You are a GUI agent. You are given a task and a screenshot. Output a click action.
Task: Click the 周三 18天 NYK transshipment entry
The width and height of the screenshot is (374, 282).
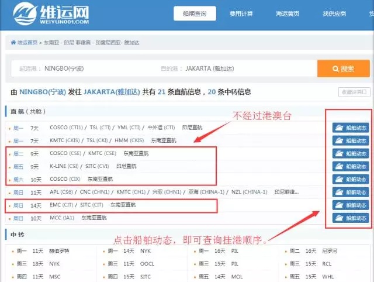click(38, 264)
